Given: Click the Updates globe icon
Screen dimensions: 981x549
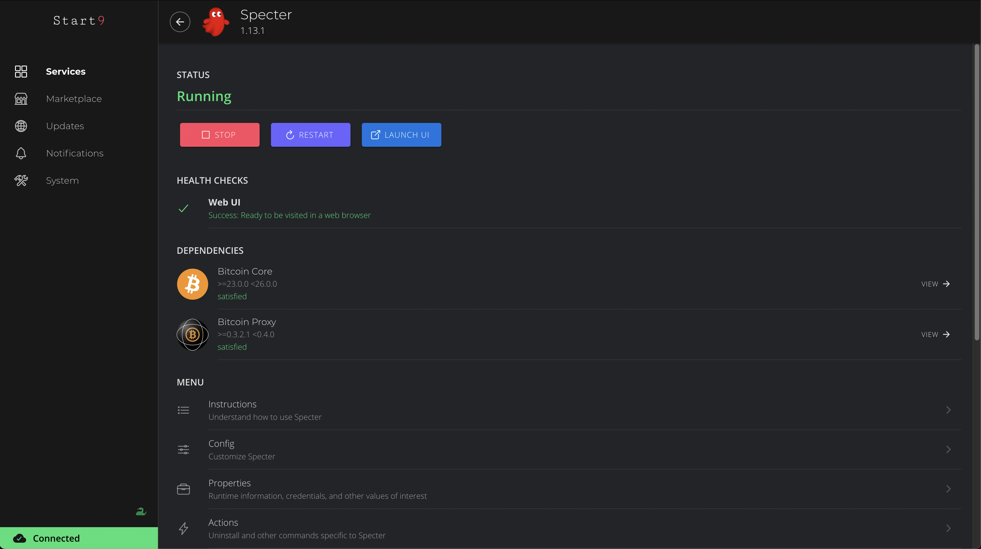Looking at the screenshot, I should point(21,126).
